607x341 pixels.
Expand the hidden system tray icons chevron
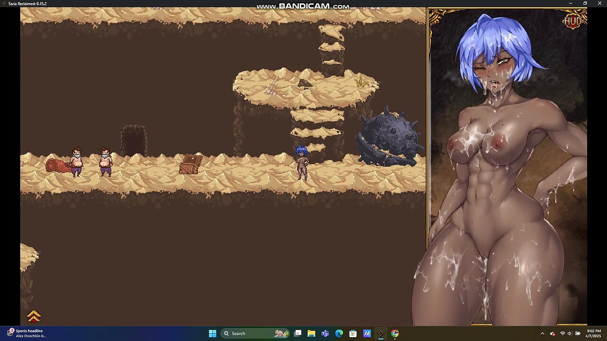tap(543, 333)
